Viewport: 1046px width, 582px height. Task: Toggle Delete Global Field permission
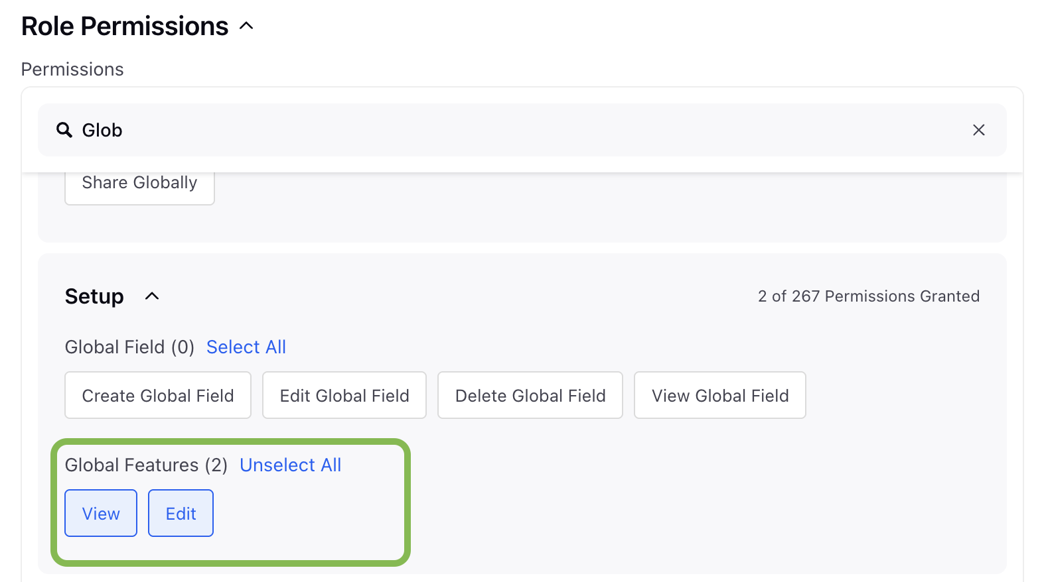click(x=530, y=395)
